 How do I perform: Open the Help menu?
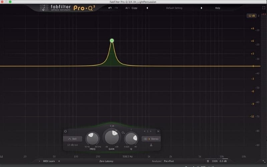click(x=218, y=8)
